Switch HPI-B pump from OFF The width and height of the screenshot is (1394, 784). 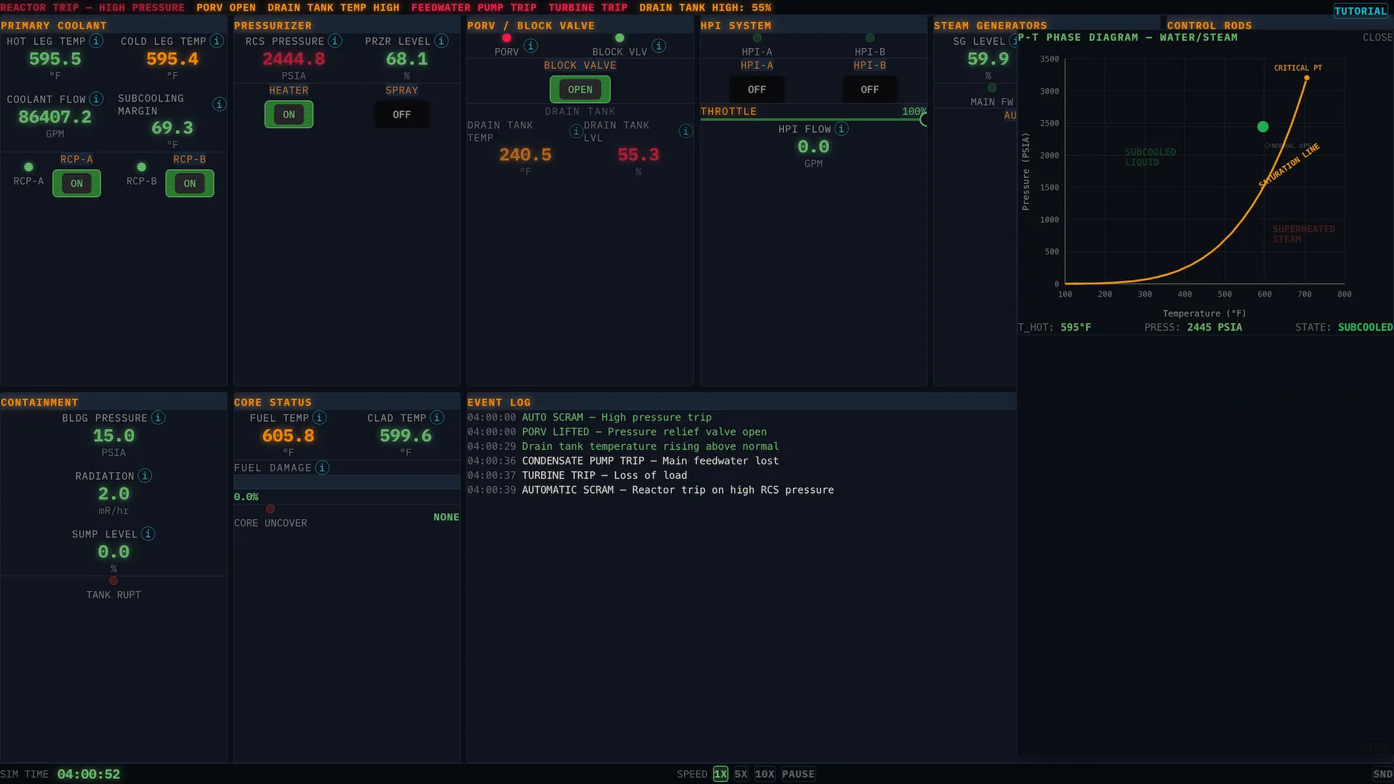point(870,89)
